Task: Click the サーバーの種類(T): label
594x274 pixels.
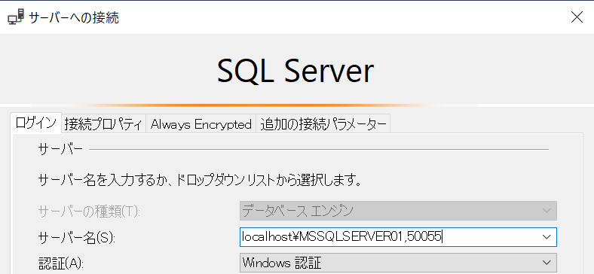Action: 89,212
